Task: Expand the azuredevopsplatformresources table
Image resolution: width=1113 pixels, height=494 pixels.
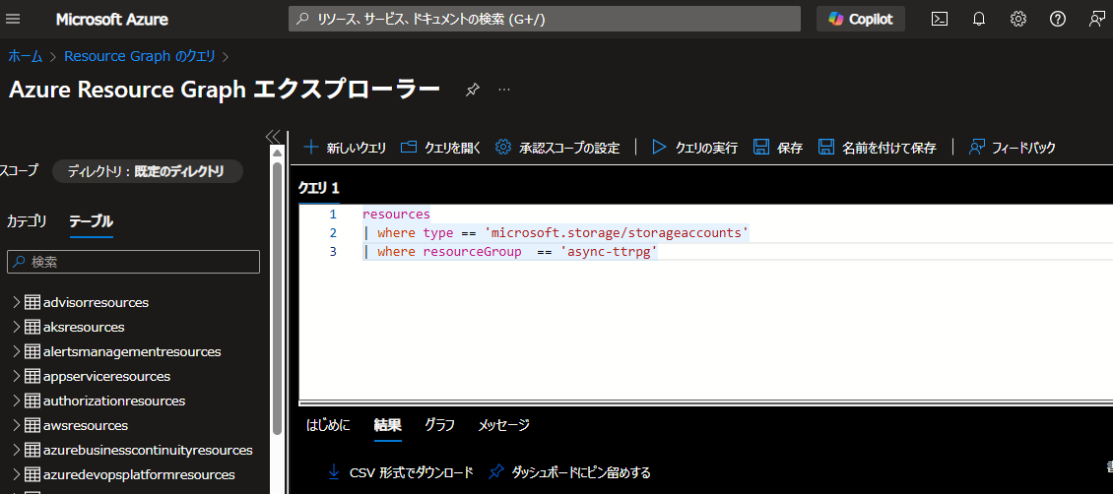Action: pos(17,475)
